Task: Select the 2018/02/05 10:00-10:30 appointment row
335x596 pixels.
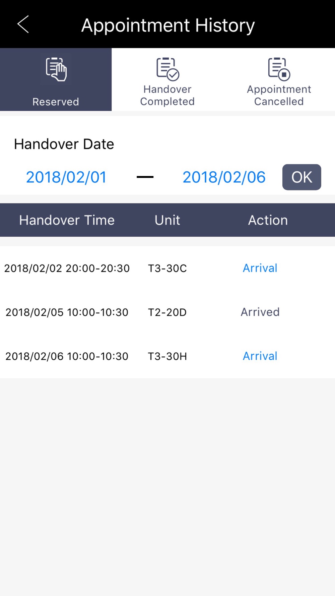Action: 167,312
